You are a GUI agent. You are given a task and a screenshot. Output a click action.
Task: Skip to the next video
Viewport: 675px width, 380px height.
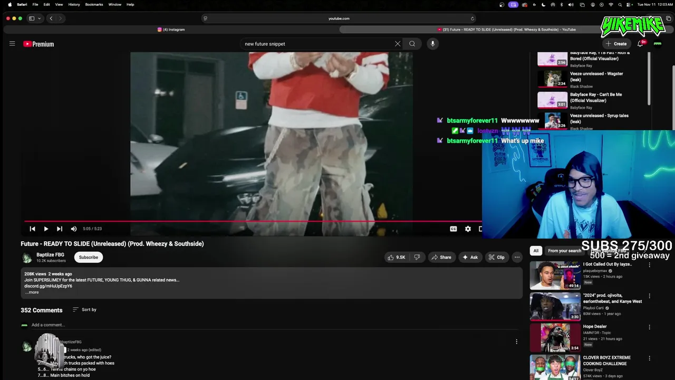point(60,229)
